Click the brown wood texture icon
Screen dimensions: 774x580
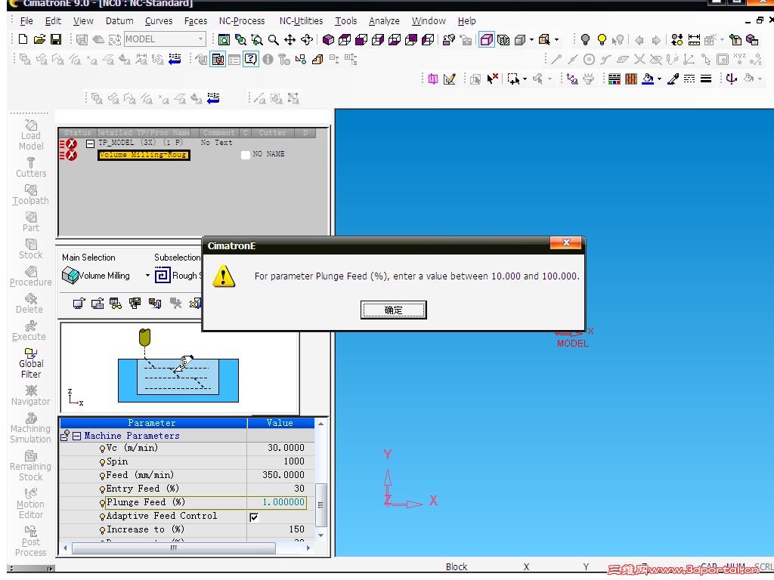(x=631, y=79)
